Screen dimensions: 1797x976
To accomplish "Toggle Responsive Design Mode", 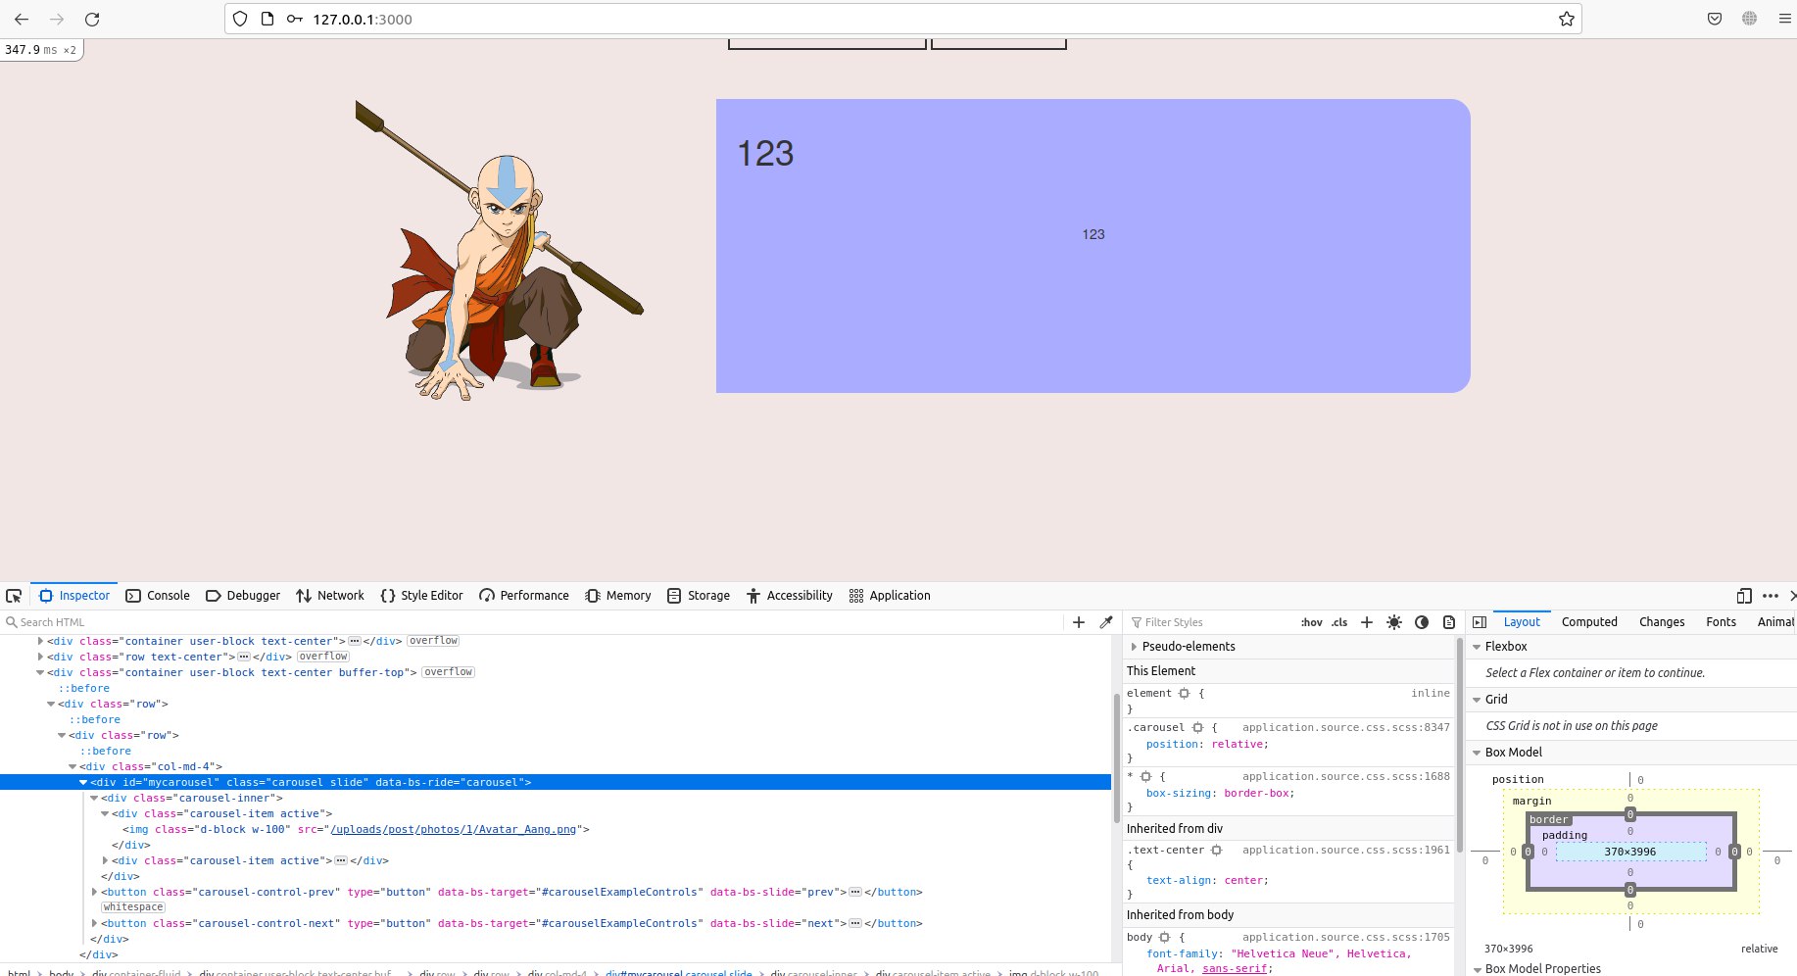I will pyautogui.click(x=1744, y=596).
